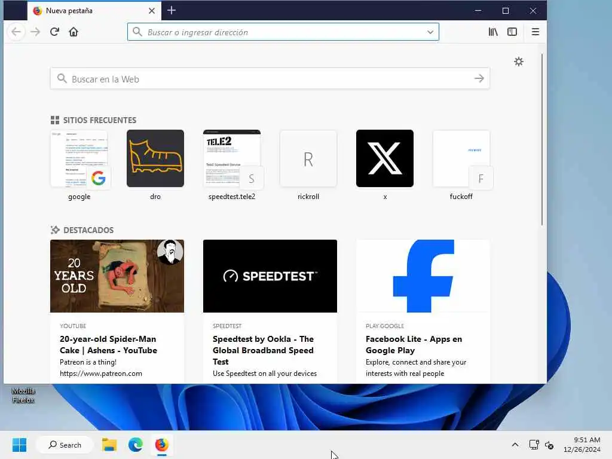This screenshot has height=459, width=612.
Task: Open a new tab with plus button
Action: pos(172,11)
